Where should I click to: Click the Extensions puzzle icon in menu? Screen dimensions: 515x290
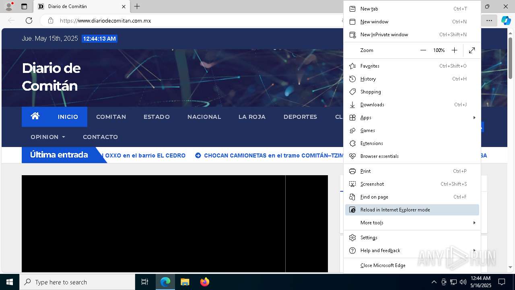352,143
